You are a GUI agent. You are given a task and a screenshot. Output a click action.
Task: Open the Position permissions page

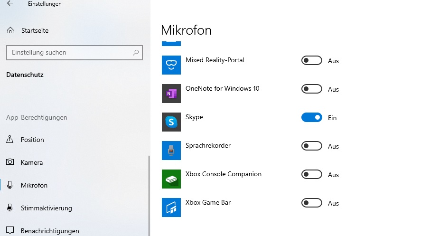tap(32, 140)
